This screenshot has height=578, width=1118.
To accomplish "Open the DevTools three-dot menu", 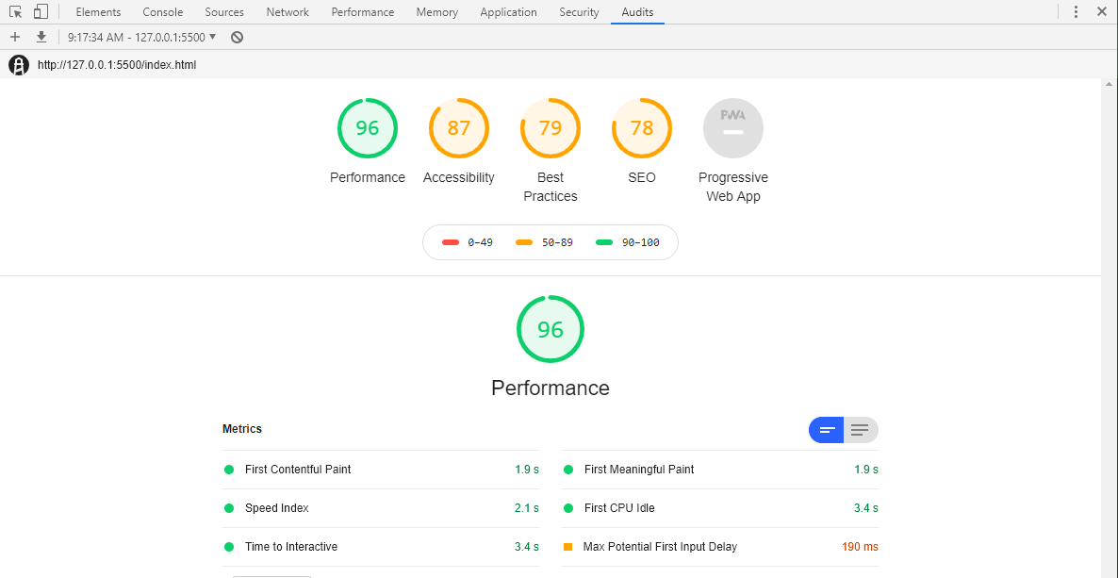I will [x=1076, y=12].
